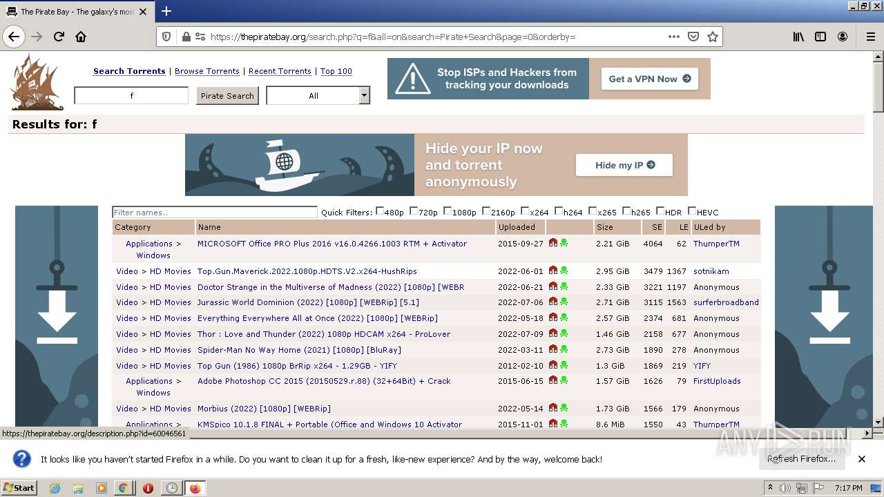Open Top Gun (1986) 1080p BrRip torrent

[x=297, y=366]
